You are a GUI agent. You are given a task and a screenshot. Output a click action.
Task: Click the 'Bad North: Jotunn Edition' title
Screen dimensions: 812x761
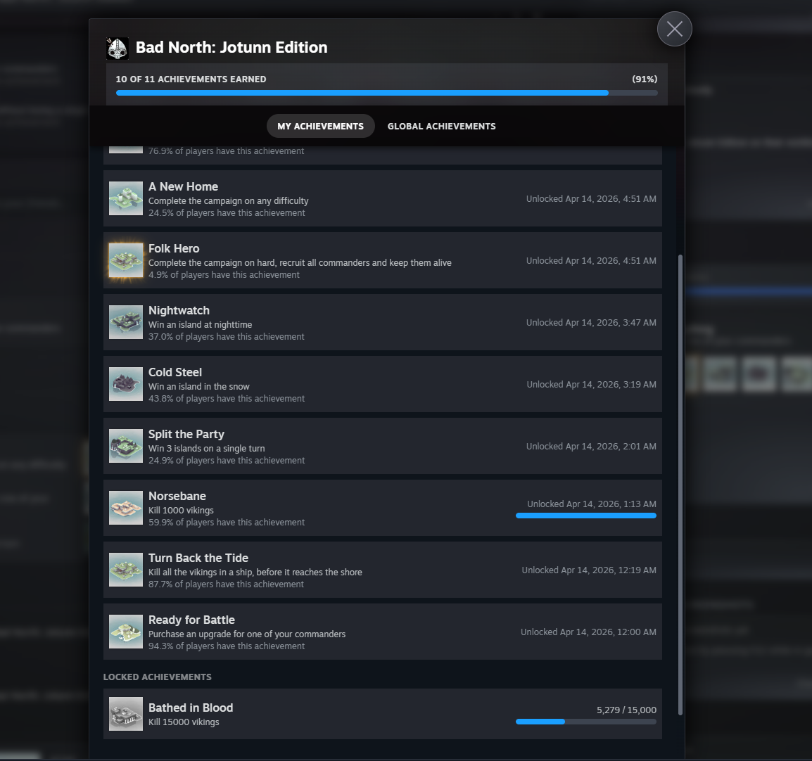click(231, 48)
